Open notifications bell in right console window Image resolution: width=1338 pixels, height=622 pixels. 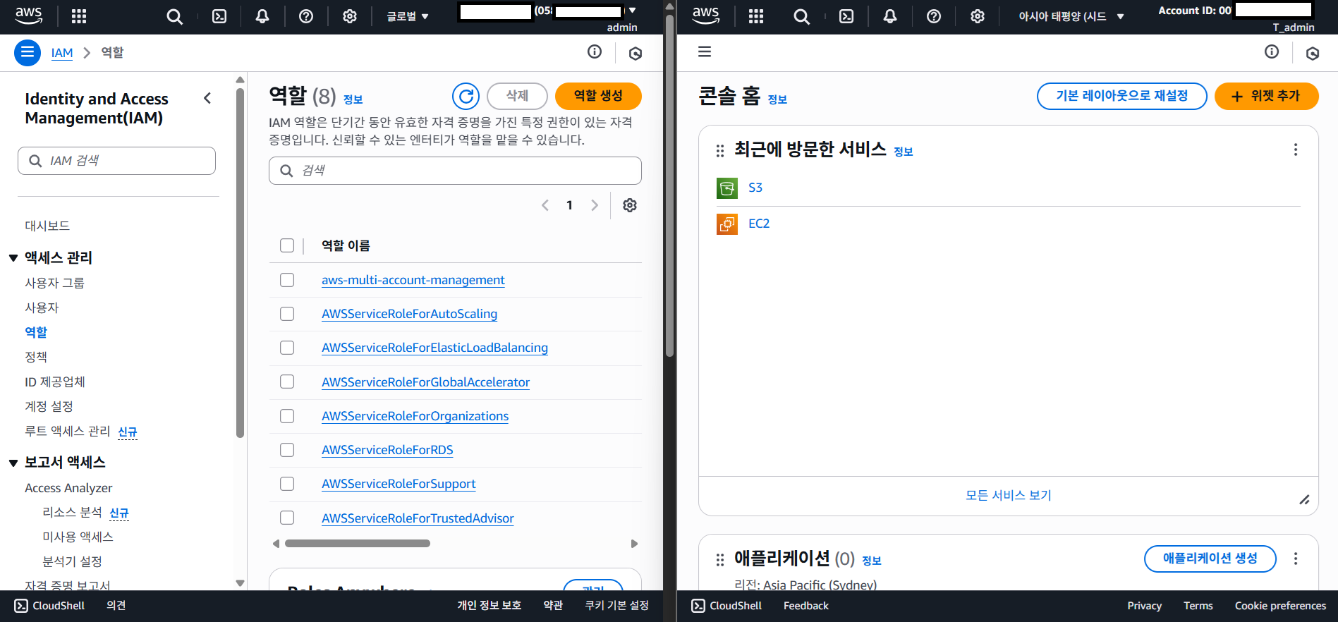[890, 16]
